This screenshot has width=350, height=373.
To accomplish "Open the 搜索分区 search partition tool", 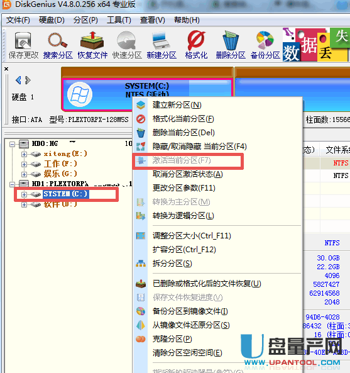I will click(x=58, y=45).
